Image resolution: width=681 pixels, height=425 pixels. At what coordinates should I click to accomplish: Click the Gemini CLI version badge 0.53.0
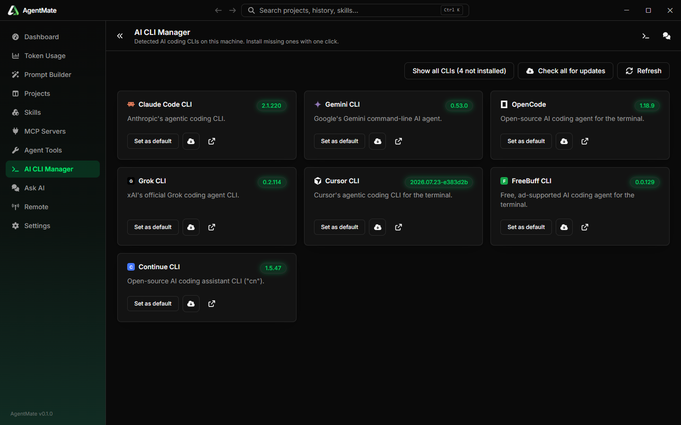tap(459, 106)
